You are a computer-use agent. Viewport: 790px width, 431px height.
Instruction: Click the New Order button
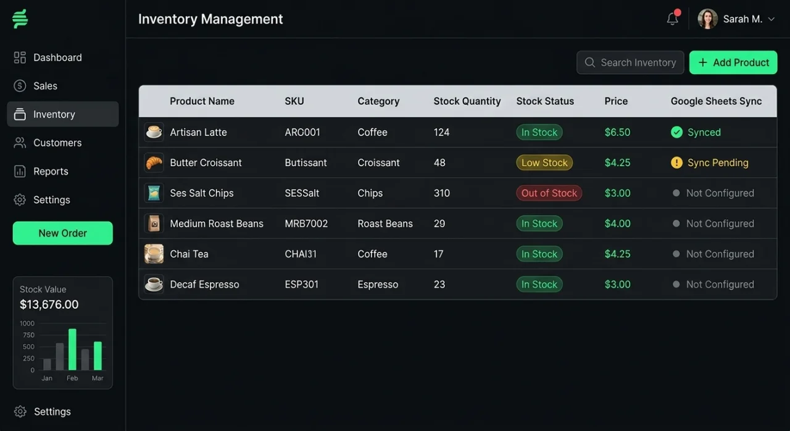63,233
